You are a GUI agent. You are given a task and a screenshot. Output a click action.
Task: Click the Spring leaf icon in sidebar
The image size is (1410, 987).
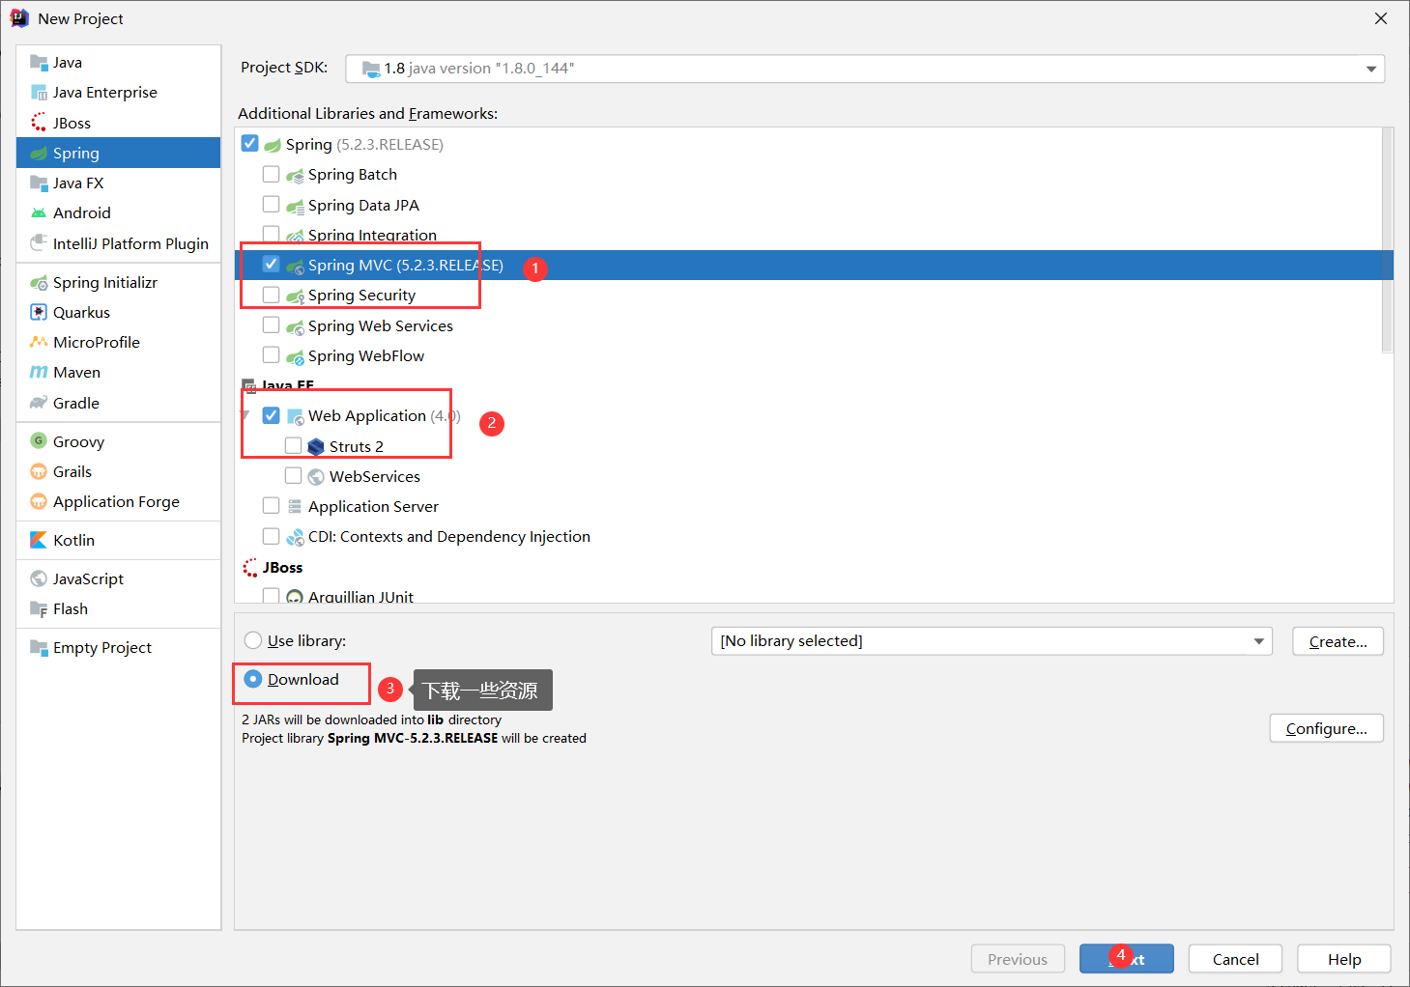39,153
